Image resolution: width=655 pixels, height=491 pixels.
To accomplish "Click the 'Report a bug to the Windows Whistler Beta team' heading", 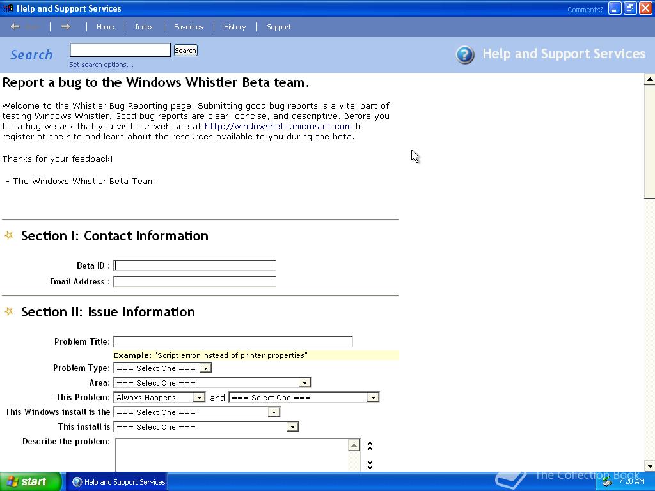I will [x=155, y=82].
